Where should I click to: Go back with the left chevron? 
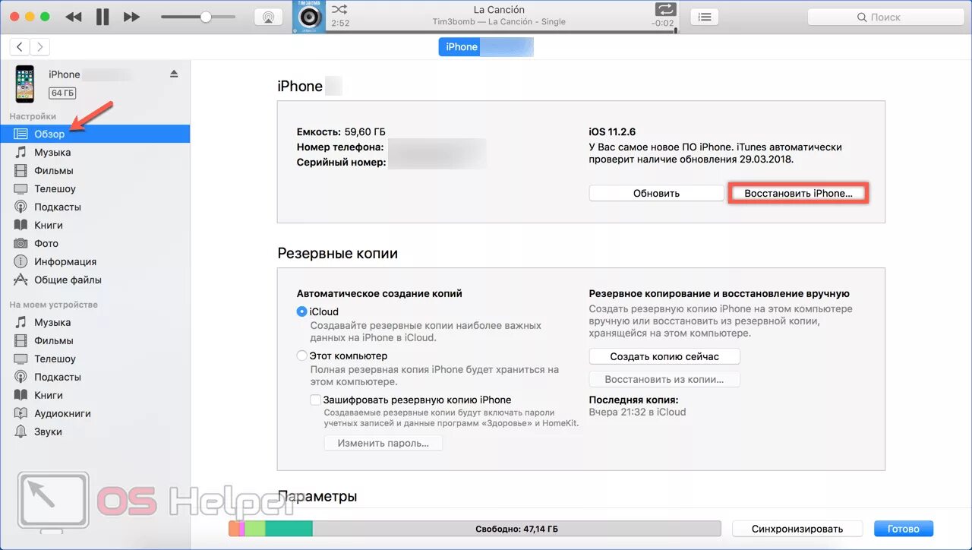[x=20, y=47]
